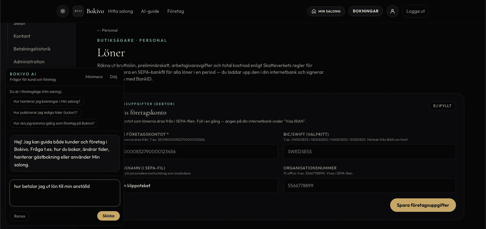Go back via Personal link
Screen dimensions: 486x229
pos(107,30)
